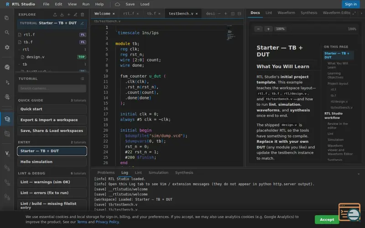Click the export workspace icon in Explore
365x228 pixels.
pyautogui.click(x=55, y=15)
